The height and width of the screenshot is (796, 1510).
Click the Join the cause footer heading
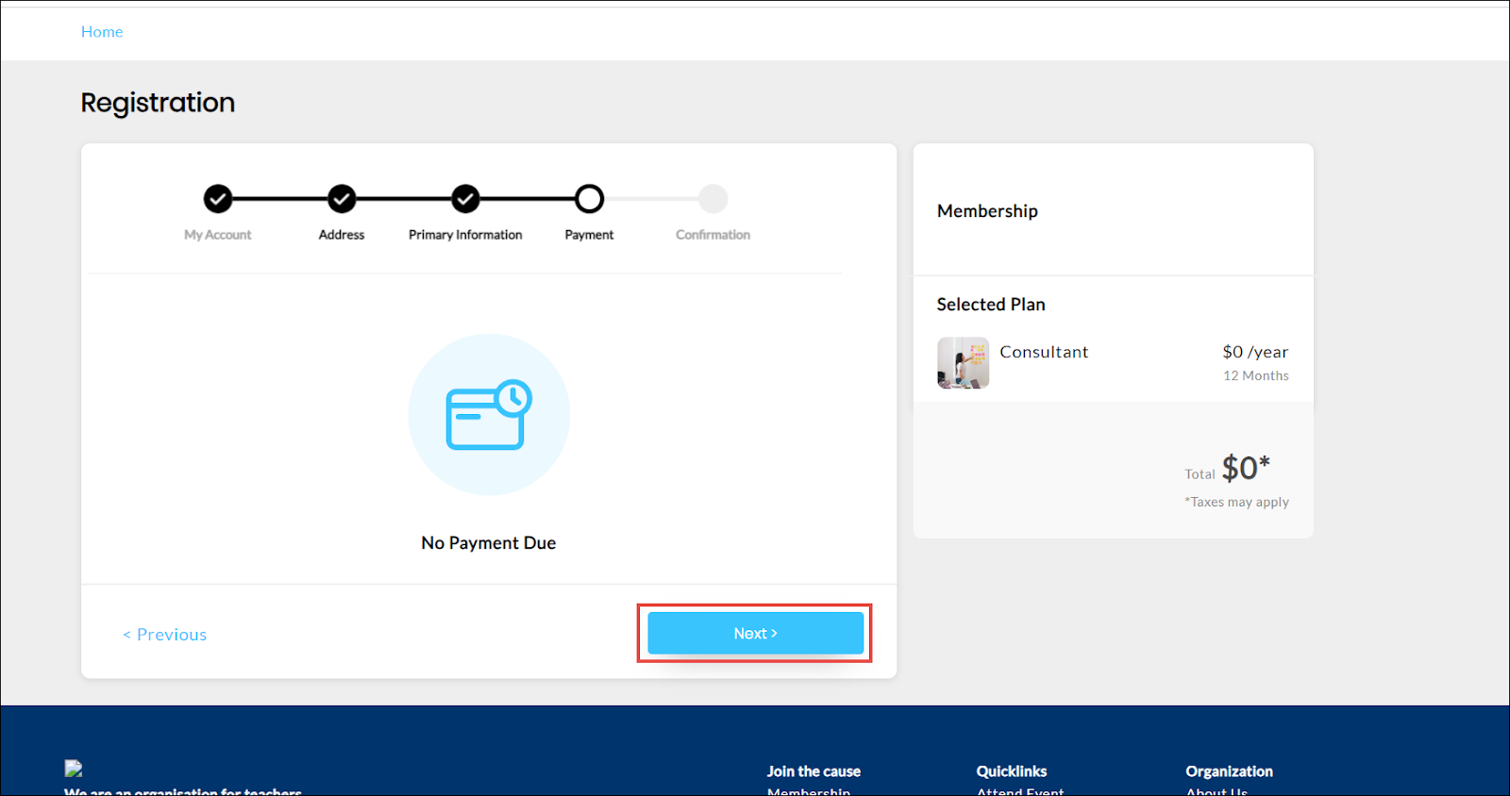[x=814, y=771]
